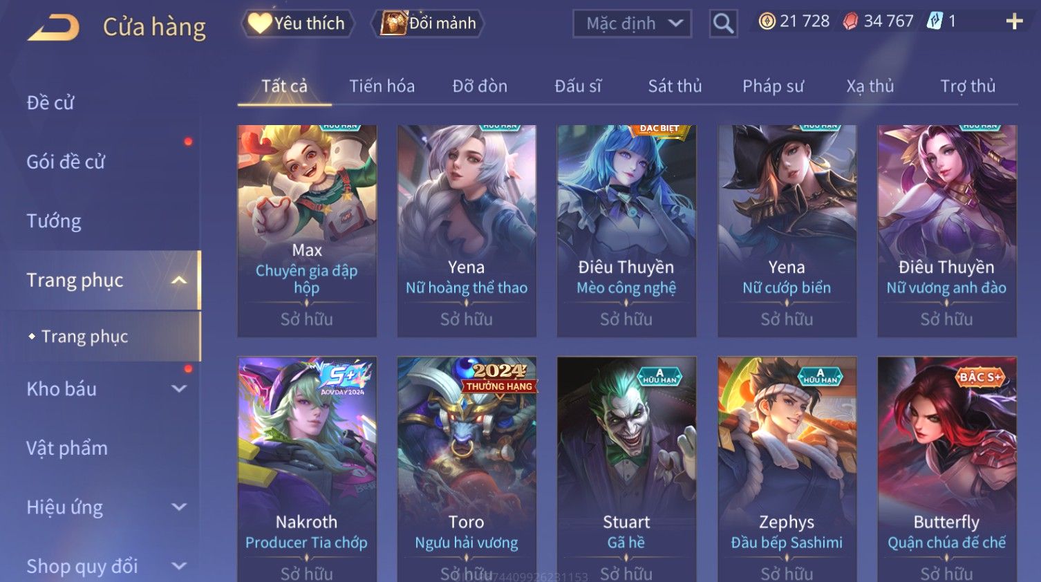Tap the red ruby currency icon
This screenshot has height=582, width=1041.
(850, 21)
